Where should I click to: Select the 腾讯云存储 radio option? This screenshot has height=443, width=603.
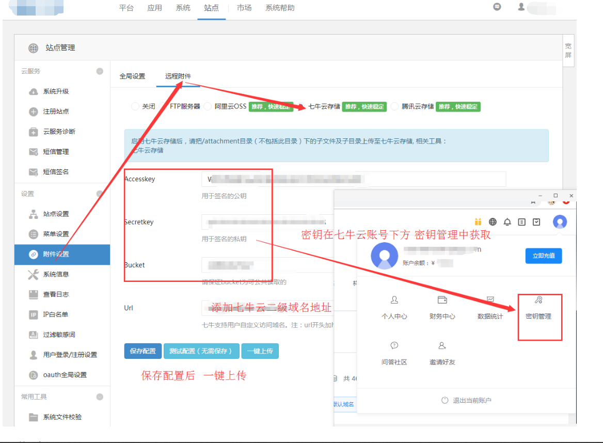(x=394, y=106)
